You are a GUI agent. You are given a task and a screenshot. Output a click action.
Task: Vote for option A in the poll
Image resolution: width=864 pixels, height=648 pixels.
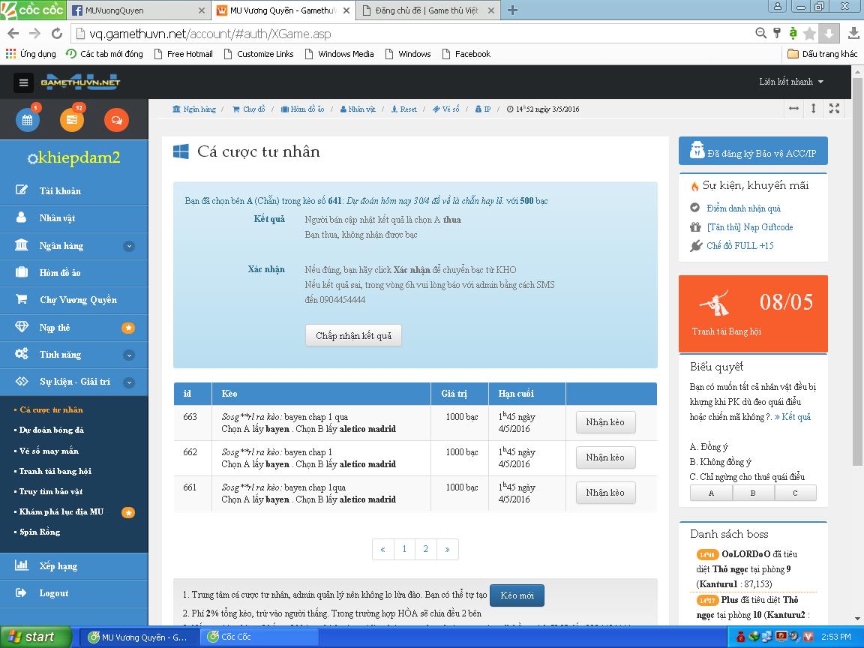pos(711,493)
